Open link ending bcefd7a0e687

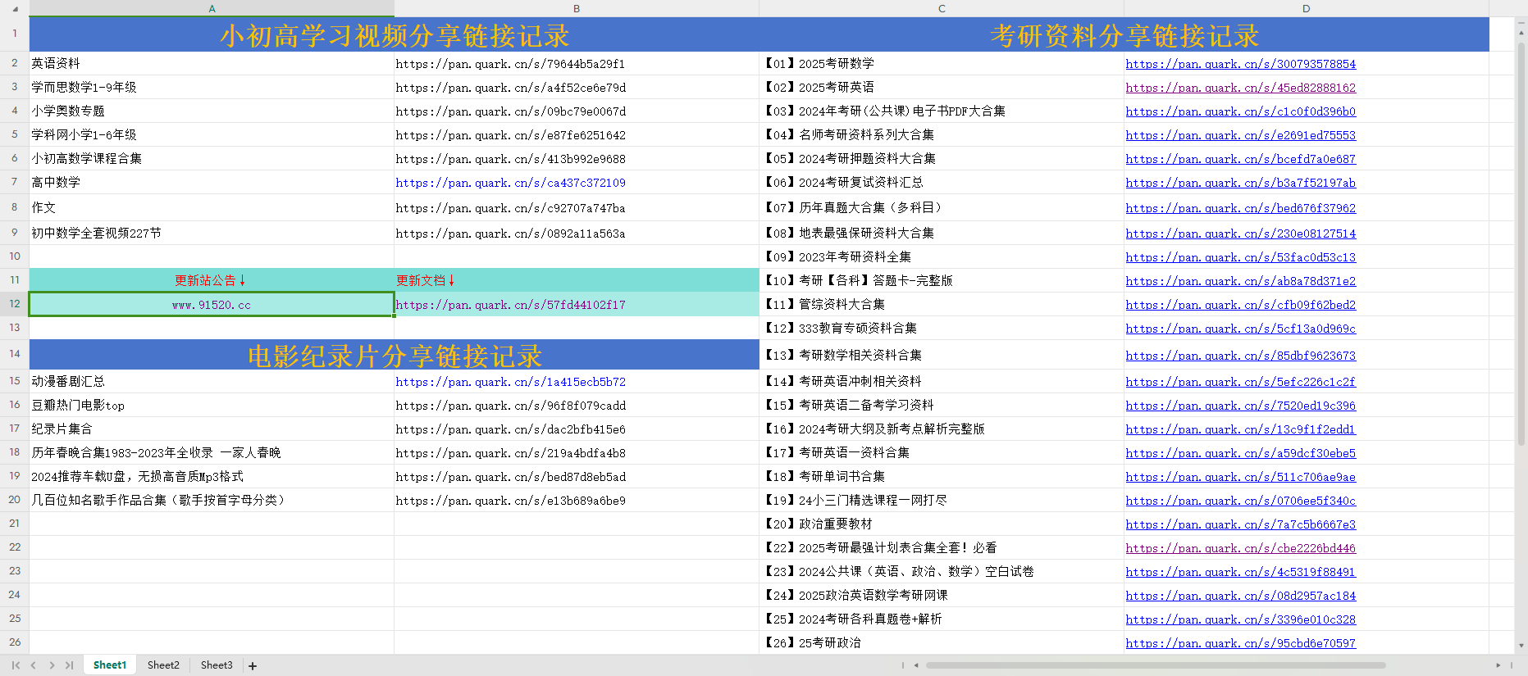[x=1240, y=159]
